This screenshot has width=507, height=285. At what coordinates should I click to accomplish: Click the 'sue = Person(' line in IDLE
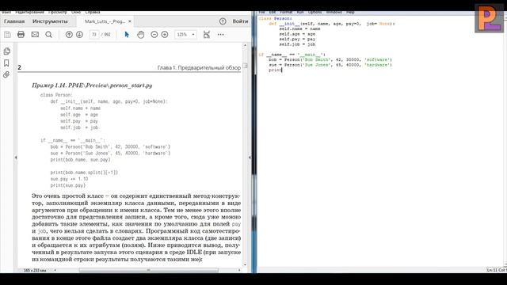tap(330, 65)
